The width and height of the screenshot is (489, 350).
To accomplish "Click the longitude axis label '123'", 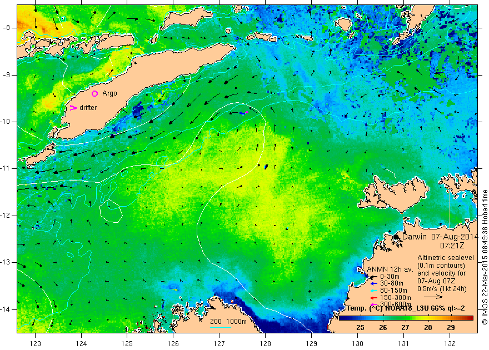I will [x=35, y=344].
